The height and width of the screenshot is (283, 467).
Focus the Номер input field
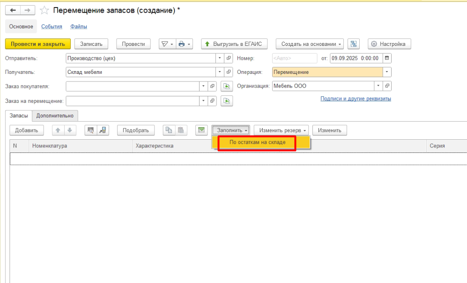(x=295, y=58)
